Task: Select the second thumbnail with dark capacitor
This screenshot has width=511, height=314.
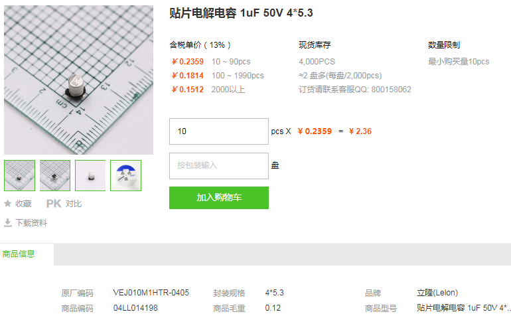Action: coord(54,175)
